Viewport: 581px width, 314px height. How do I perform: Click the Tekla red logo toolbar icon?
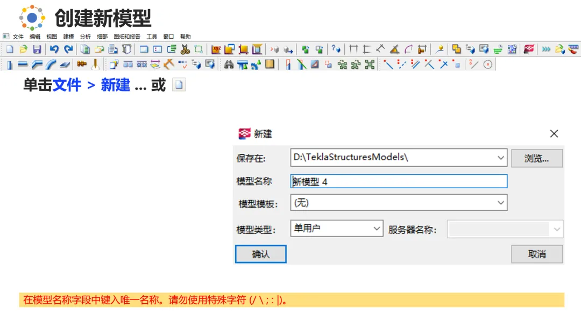[x=529, y=49]
